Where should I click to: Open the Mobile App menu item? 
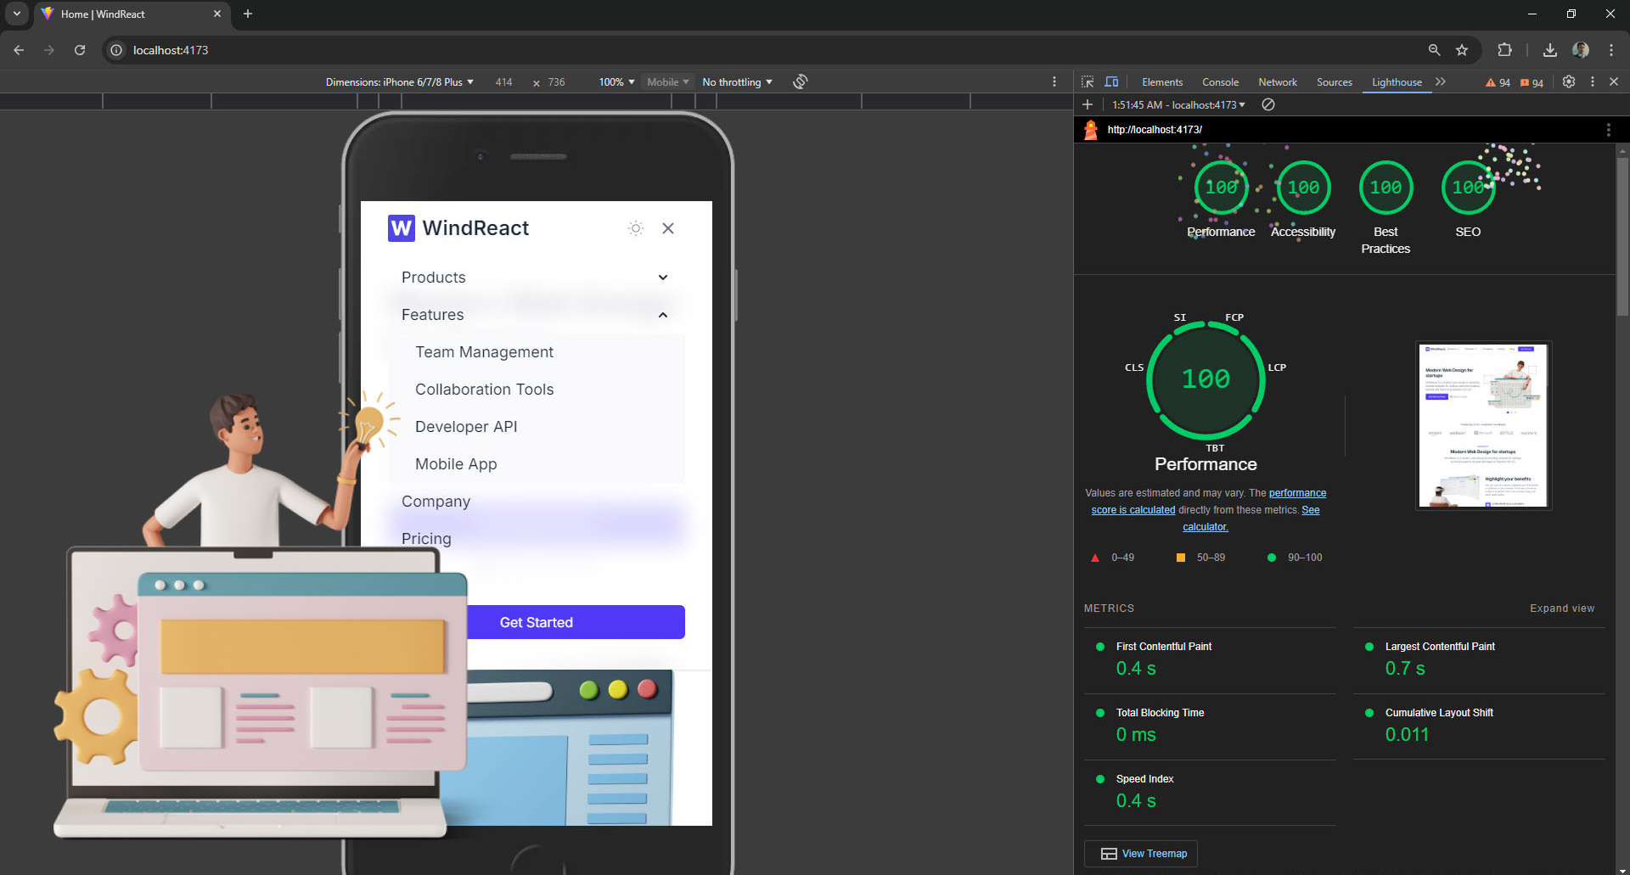coord(456,464)
